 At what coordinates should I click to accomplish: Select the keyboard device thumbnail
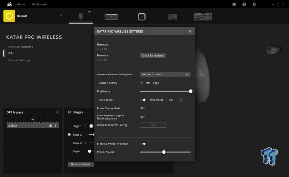pyautogui.click(x=203, y=17)
